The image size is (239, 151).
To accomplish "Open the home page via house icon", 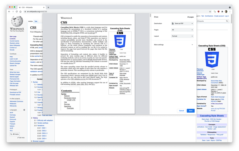I will tap(21, 12).
